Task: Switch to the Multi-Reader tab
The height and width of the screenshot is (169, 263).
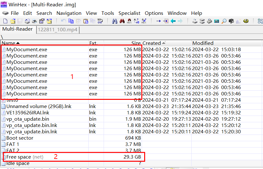Action: [18, 29]
